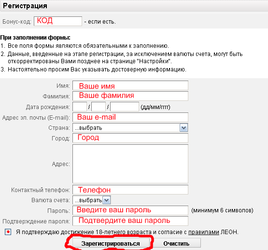
Task: Click the Подтверждение пароля field
Action: tap(130, 221)
